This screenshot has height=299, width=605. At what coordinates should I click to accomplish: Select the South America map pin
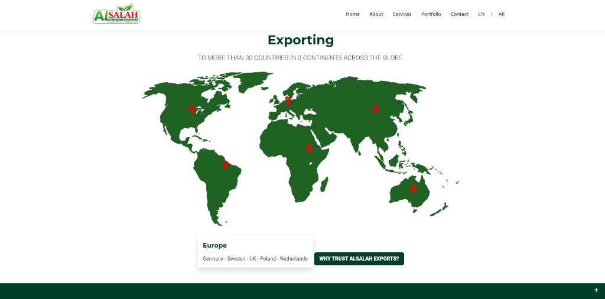click(x=226, y=165)
